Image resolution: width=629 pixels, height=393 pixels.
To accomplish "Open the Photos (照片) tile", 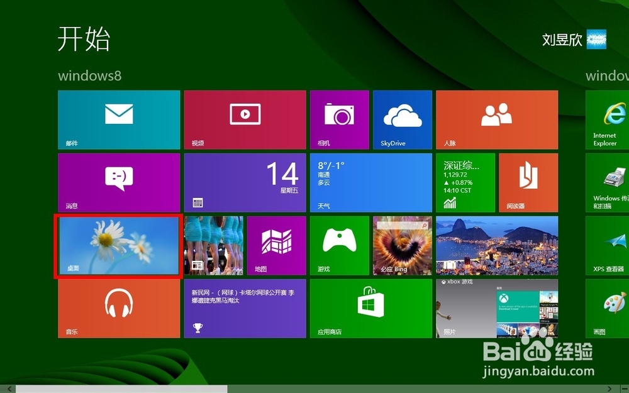I will click(497, 308).
